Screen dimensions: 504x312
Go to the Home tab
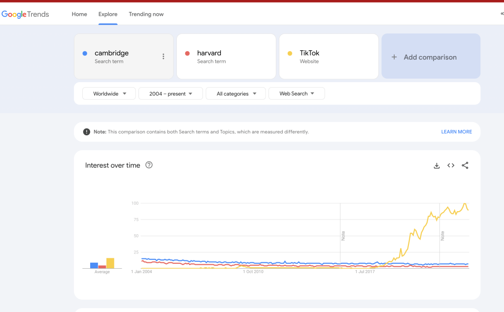[79, 14]
